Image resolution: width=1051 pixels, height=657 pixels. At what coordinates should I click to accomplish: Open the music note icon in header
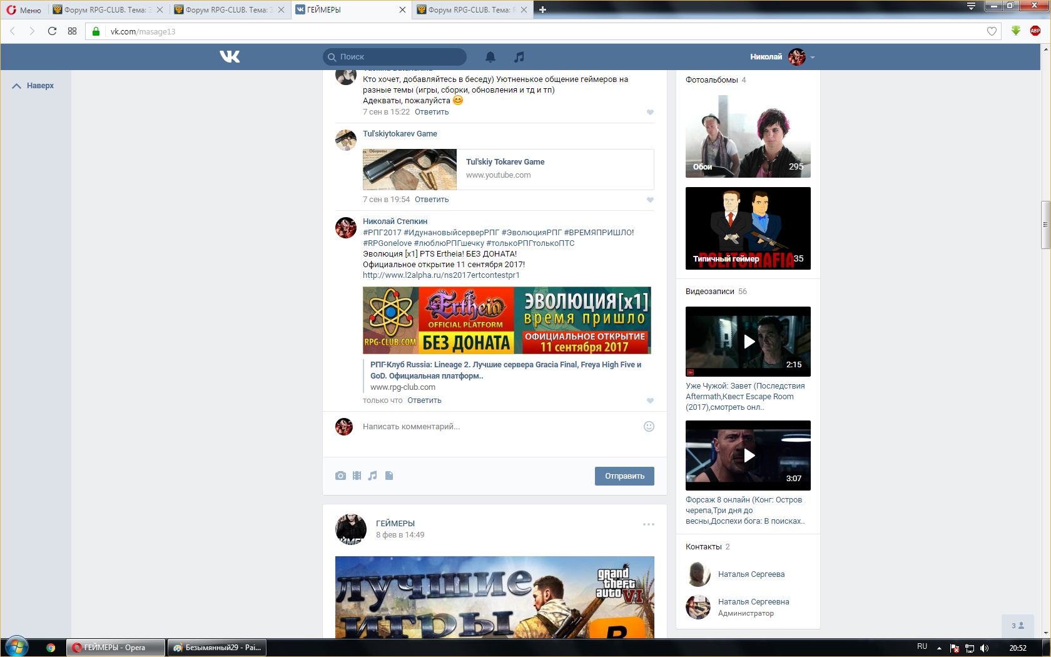[519, 57]
